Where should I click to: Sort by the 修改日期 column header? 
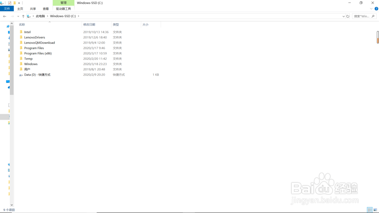[89, 25]
